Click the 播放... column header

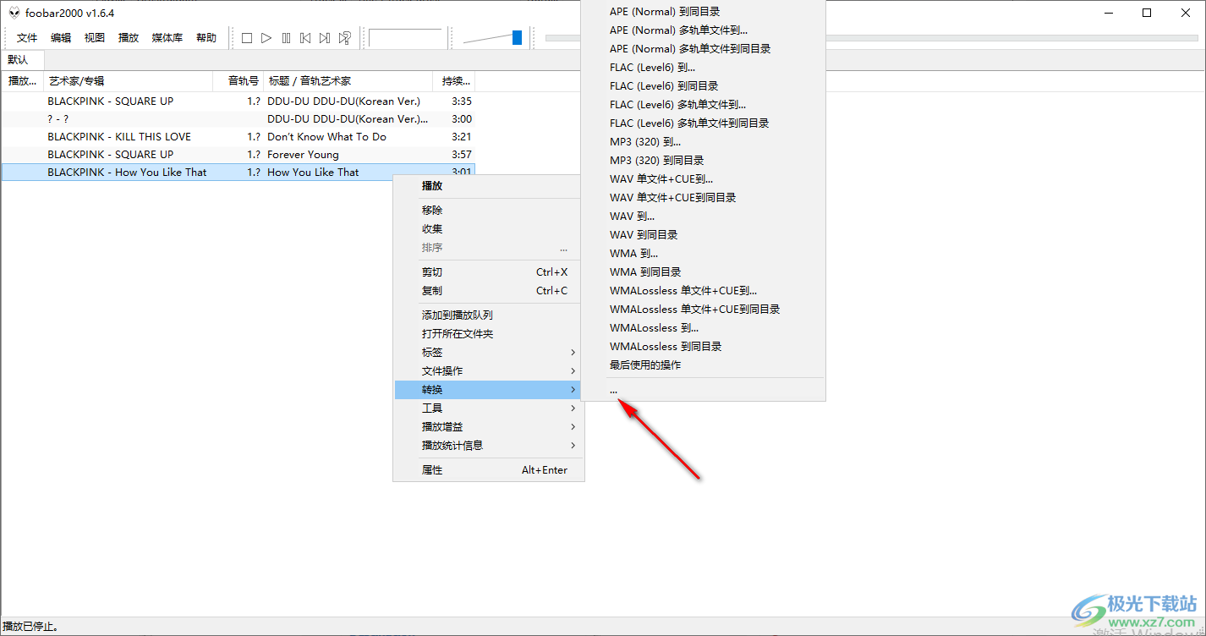23,81
